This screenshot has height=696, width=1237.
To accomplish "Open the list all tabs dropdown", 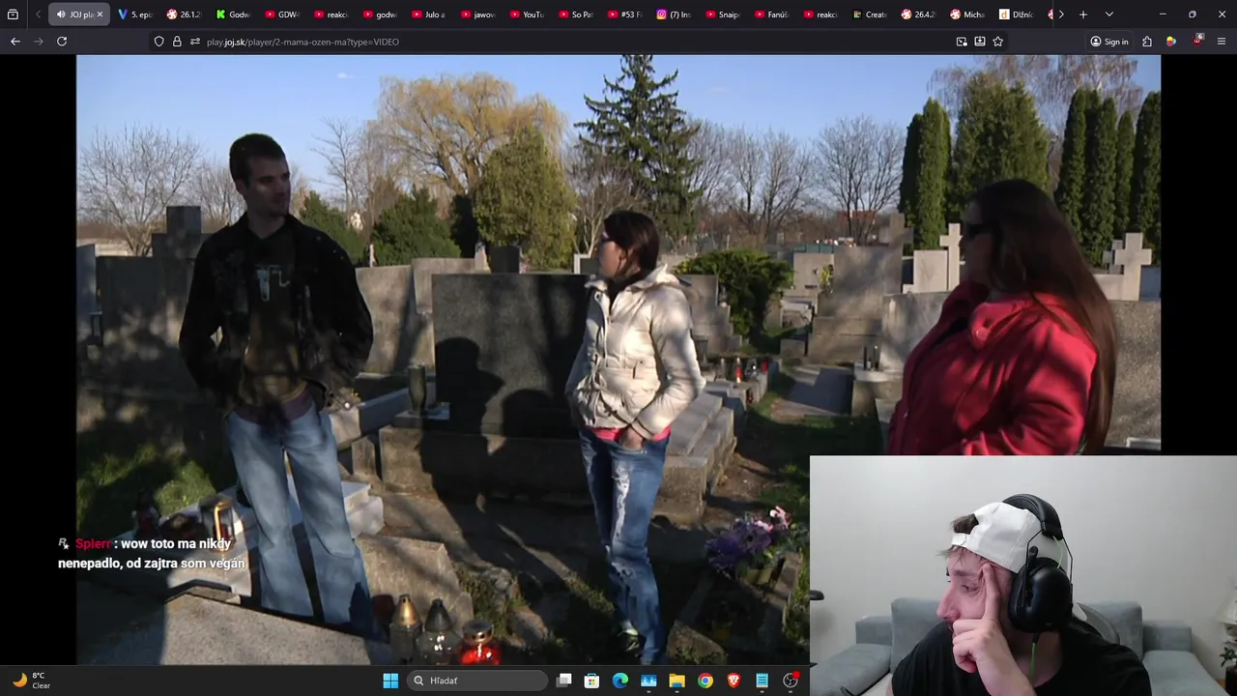I will point(1109,14).
